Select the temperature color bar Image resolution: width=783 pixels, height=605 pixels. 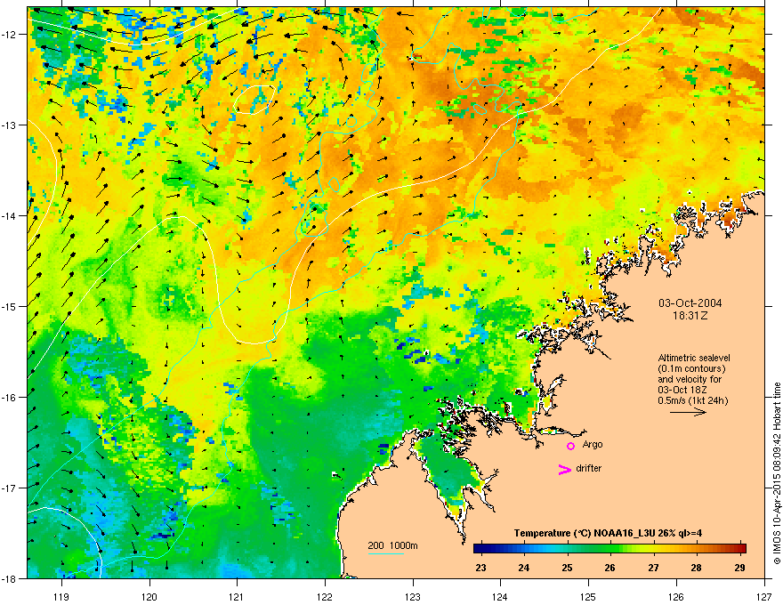609,548
